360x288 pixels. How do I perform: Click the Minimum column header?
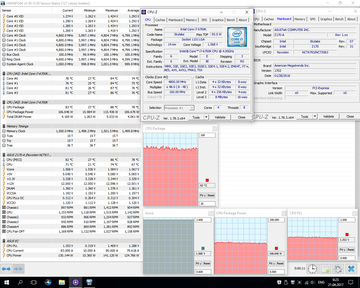86,10
